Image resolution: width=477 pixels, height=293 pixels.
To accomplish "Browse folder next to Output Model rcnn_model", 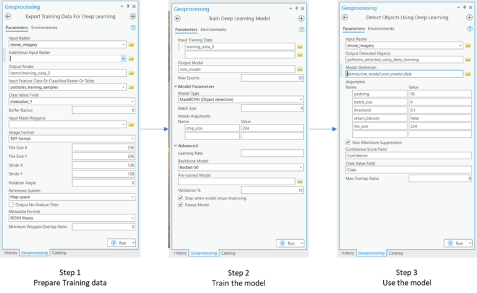I will [x=299, y=69].
